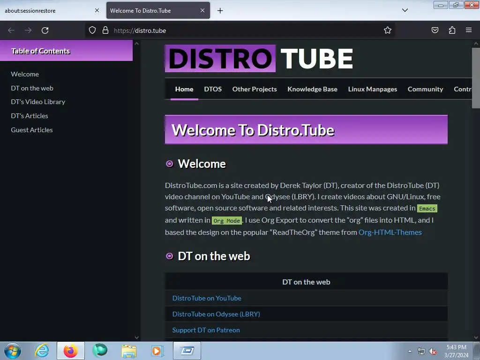
Task: Jump to DT's Articles in sidebar
Action: pos(30,116)
